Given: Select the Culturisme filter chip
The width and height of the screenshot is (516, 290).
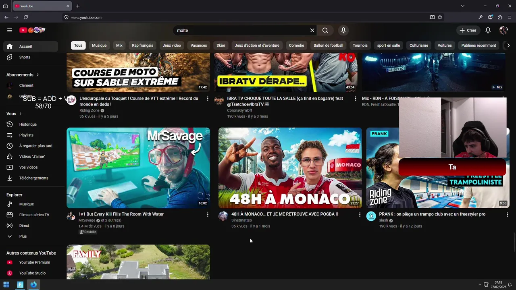Looking at the screenshot, I should tap(419, 46).
